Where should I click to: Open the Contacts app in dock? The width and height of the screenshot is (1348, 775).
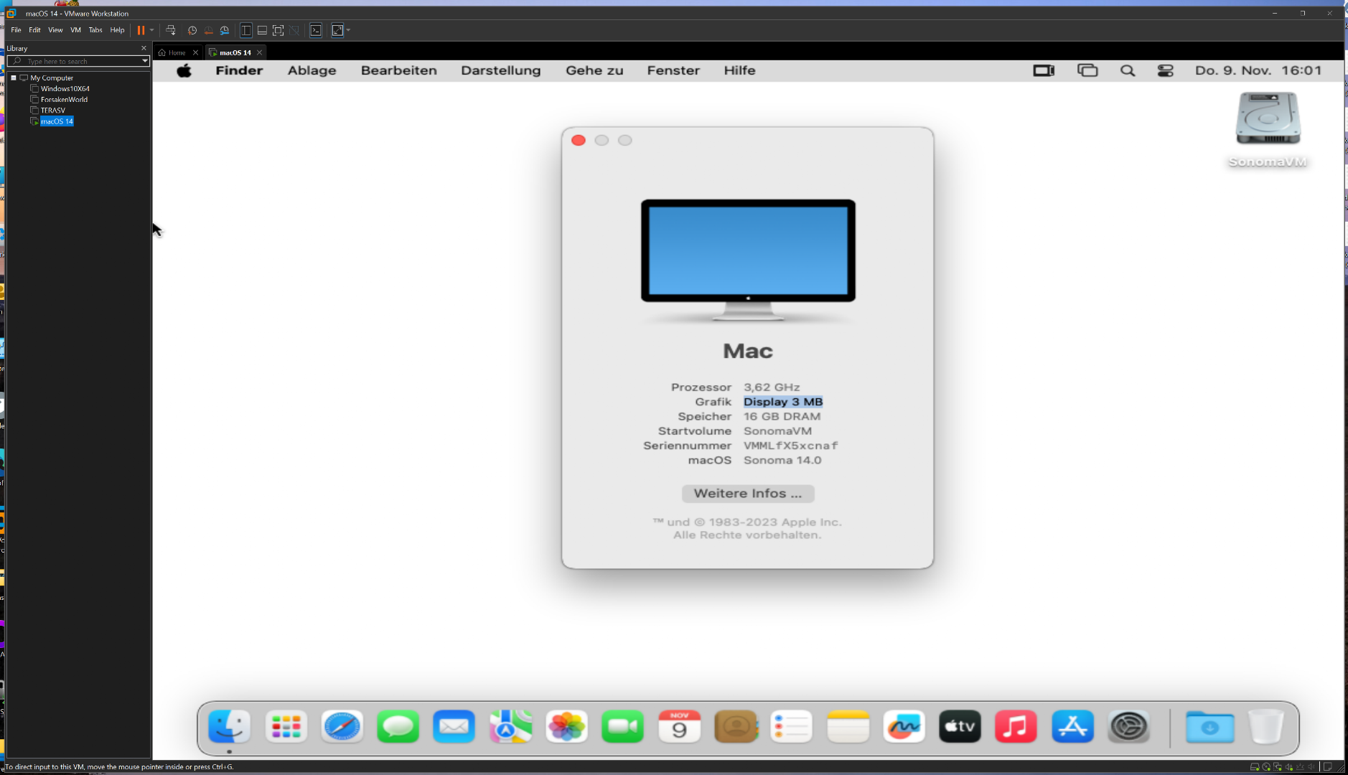[736, 727]
